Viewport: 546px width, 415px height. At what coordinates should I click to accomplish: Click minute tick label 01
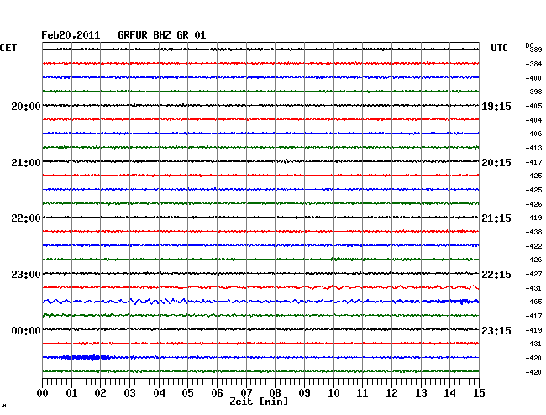[71, 393]
